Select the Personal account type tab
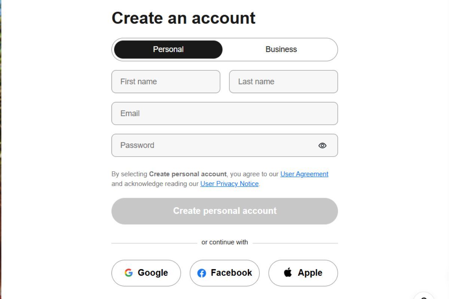 pos(168,49)
